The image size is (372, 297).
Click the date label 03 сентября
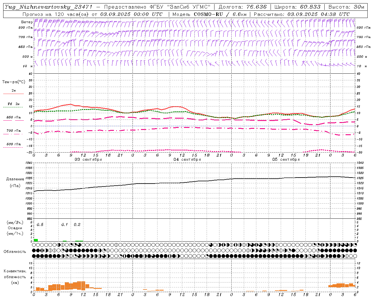click(x=88, y=160)
